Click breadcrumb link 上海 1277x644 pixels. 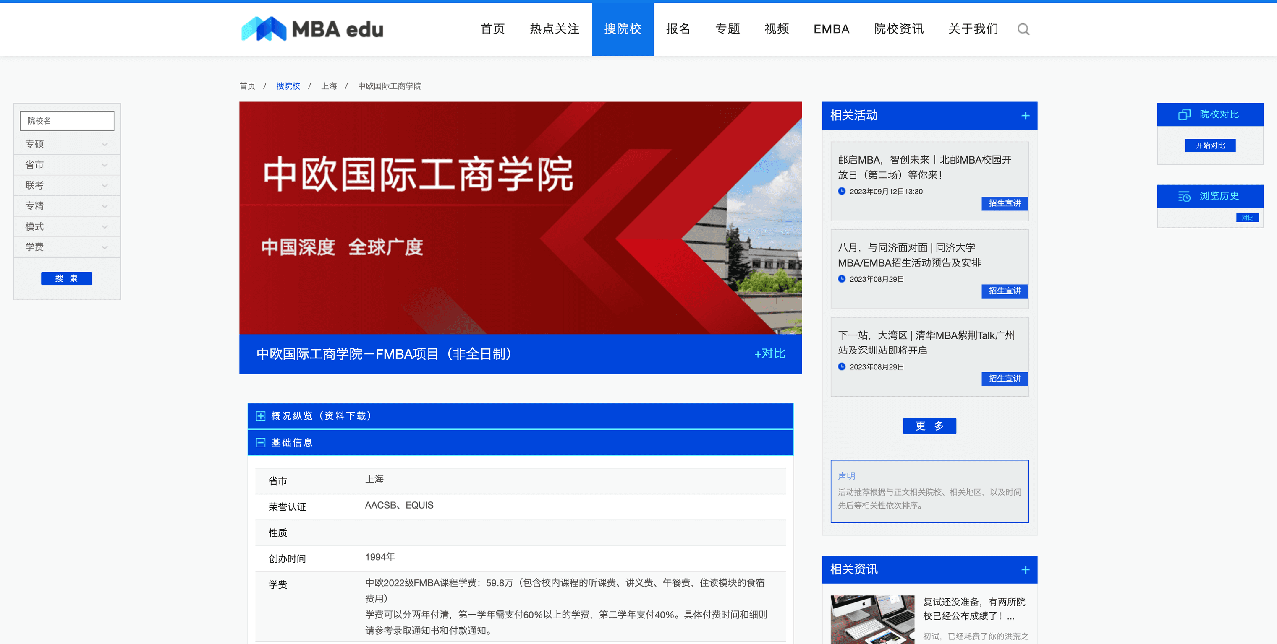click(329, 86)
